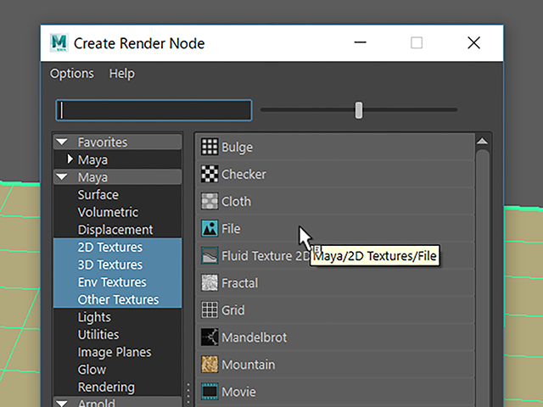Select the Movie label in node list

[238, 392]
